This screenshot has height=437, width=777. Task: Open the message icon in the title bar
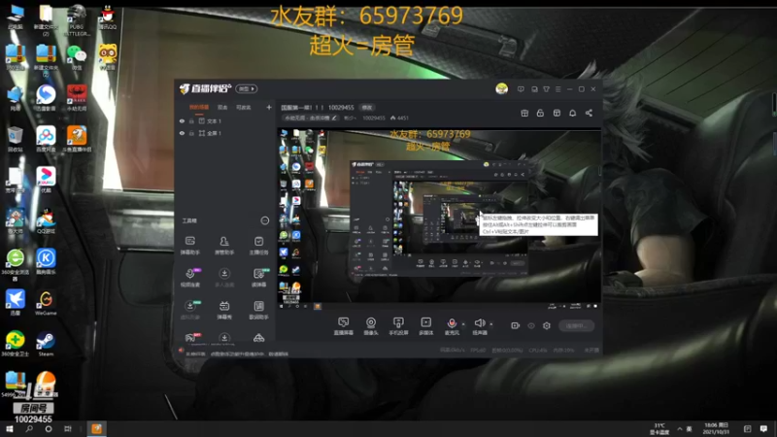[x=521, y=89]
